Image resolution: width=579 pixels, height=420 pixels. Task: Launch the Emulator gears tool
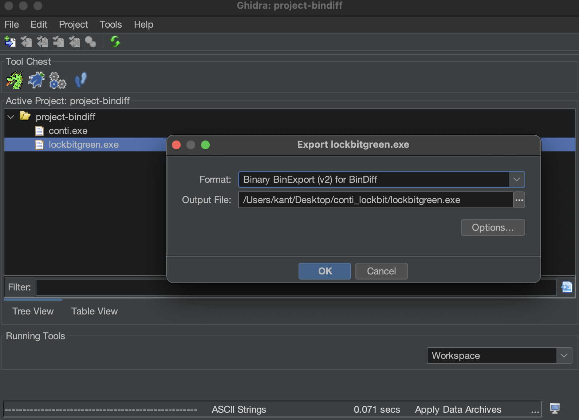[58, 80]
